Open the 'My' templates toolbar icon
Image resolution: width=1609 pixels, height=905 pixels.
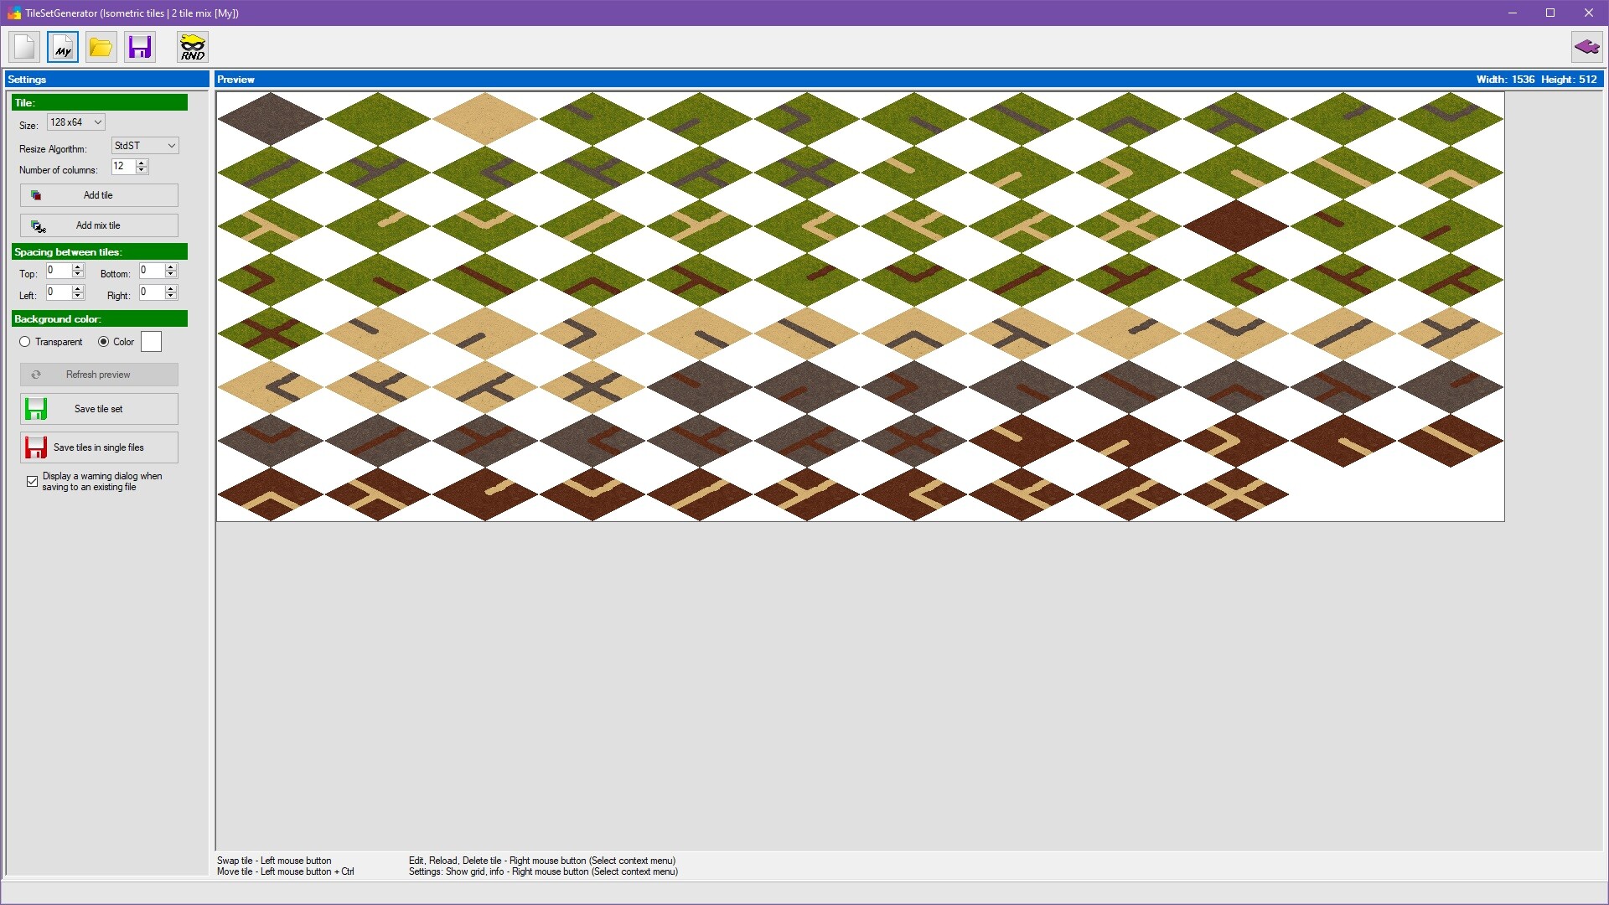(62, 47)
